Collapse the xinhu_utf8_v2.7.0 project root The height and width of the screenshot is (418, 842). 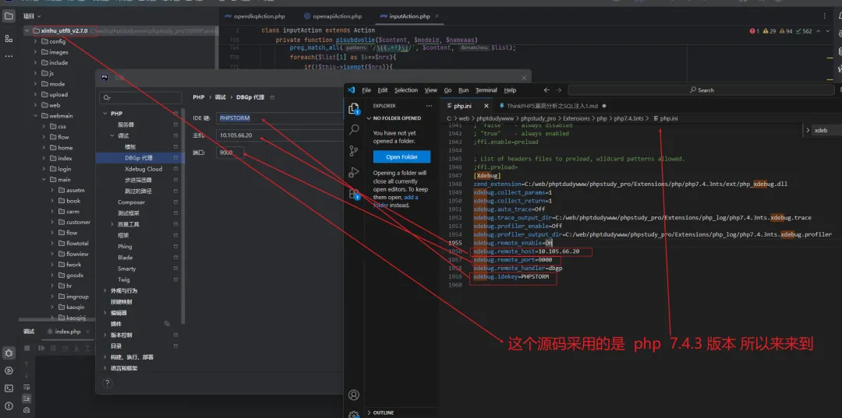27,30
